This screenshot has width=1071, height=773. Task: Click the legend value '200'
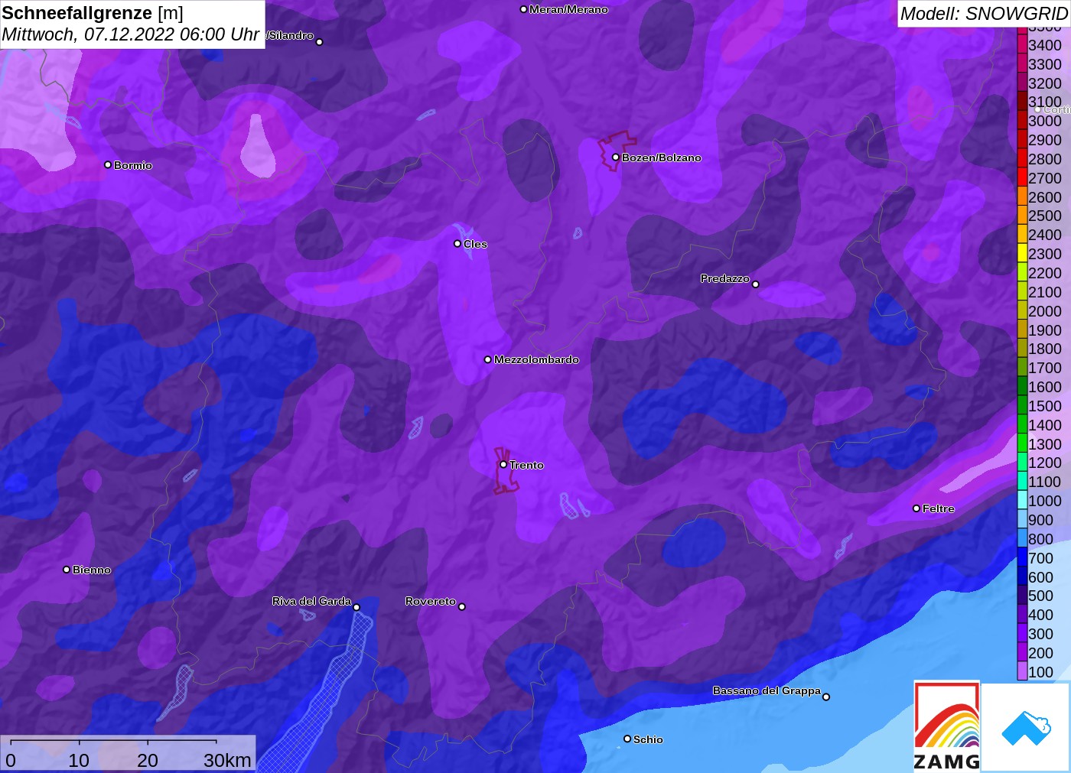click(x=1040, y=653)
